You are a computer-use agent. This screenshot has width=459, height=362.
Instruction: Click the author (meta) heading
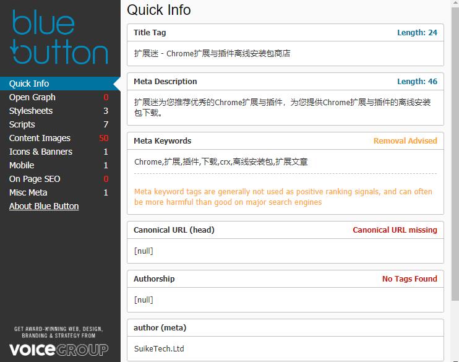pos(160,328)
